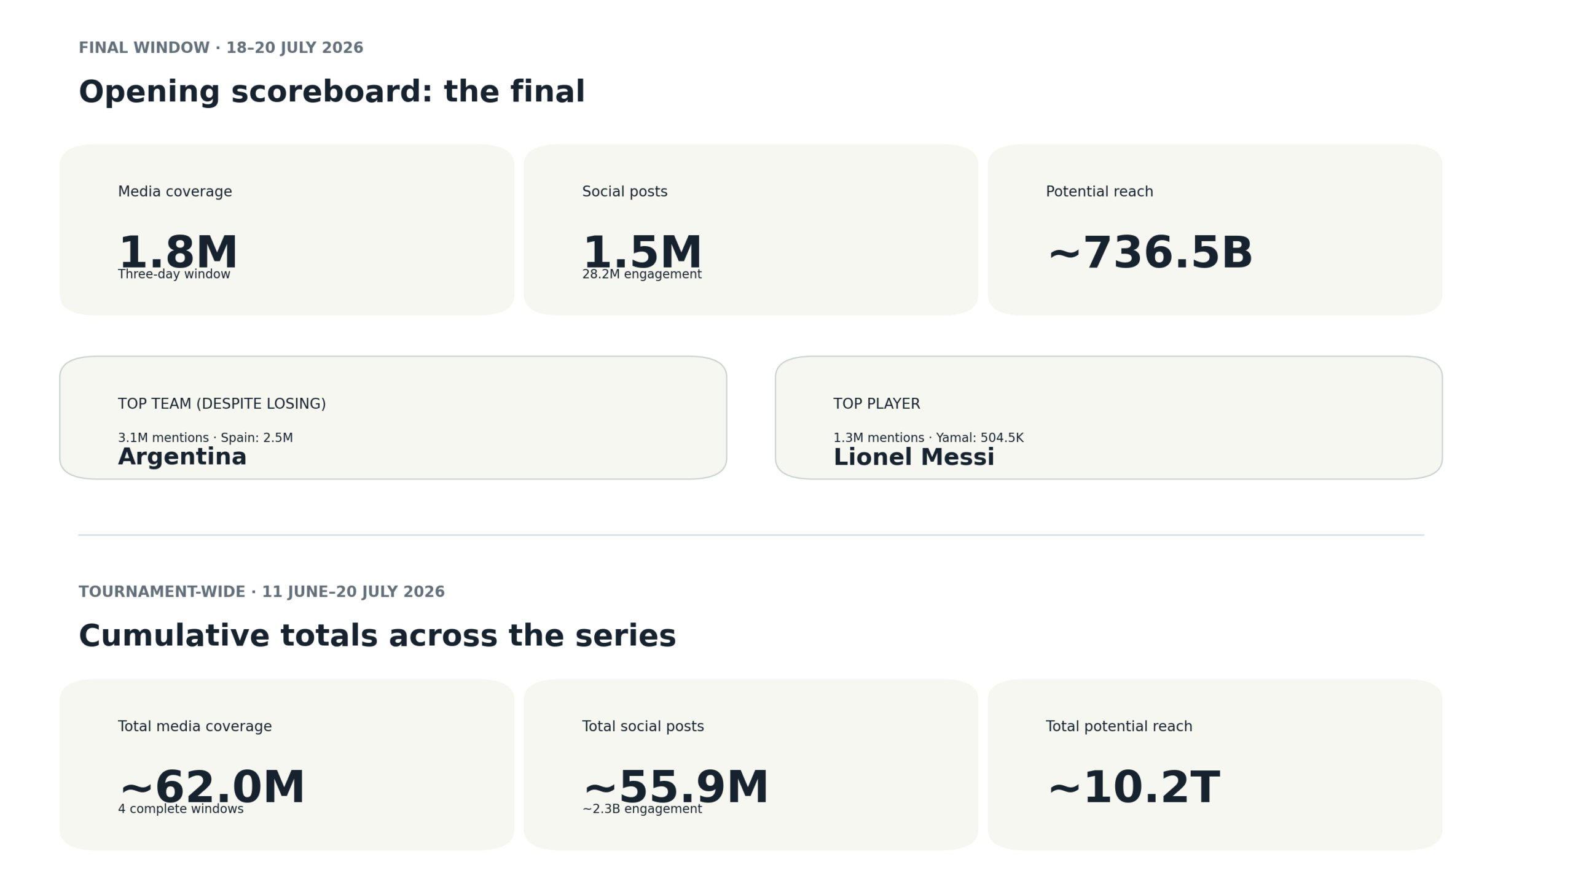Select the Total potential reach ~10.2T card

[x=1215, y=764]
